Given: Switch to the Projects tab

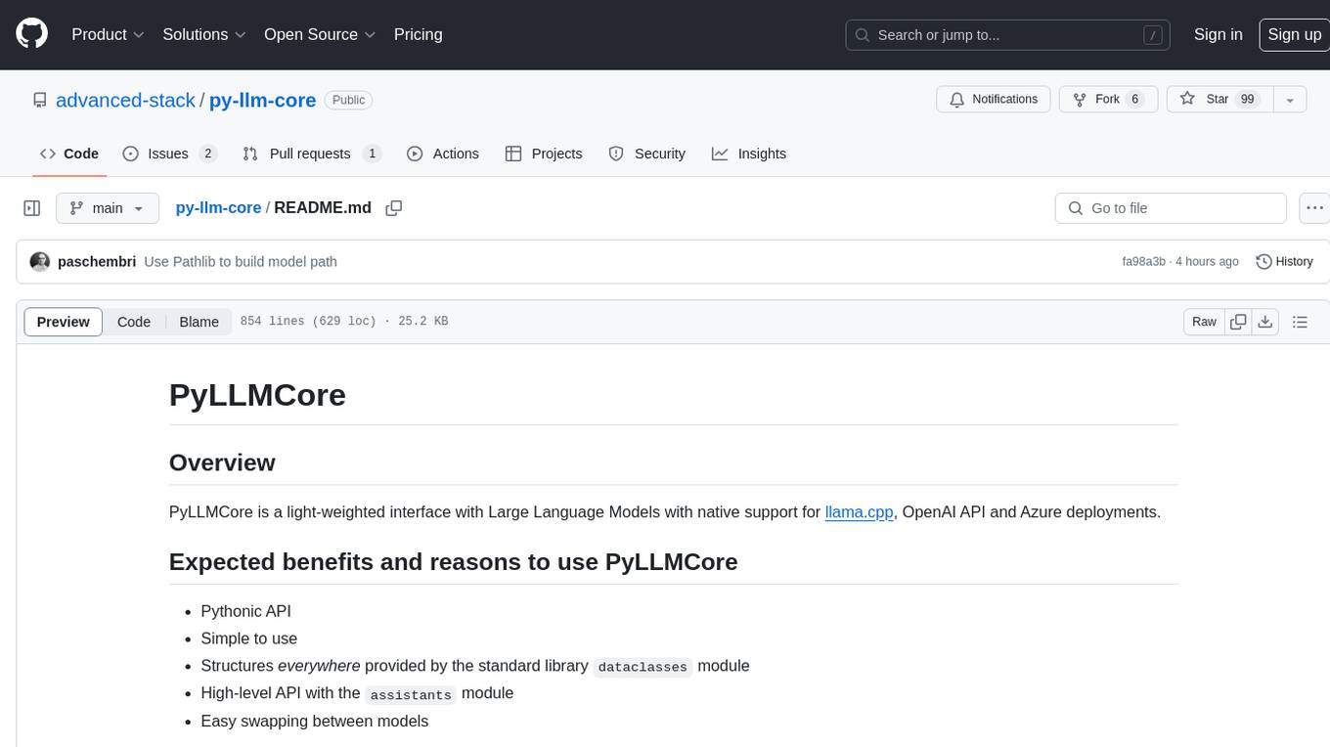Looking at the screenshot, I should 544,154.
